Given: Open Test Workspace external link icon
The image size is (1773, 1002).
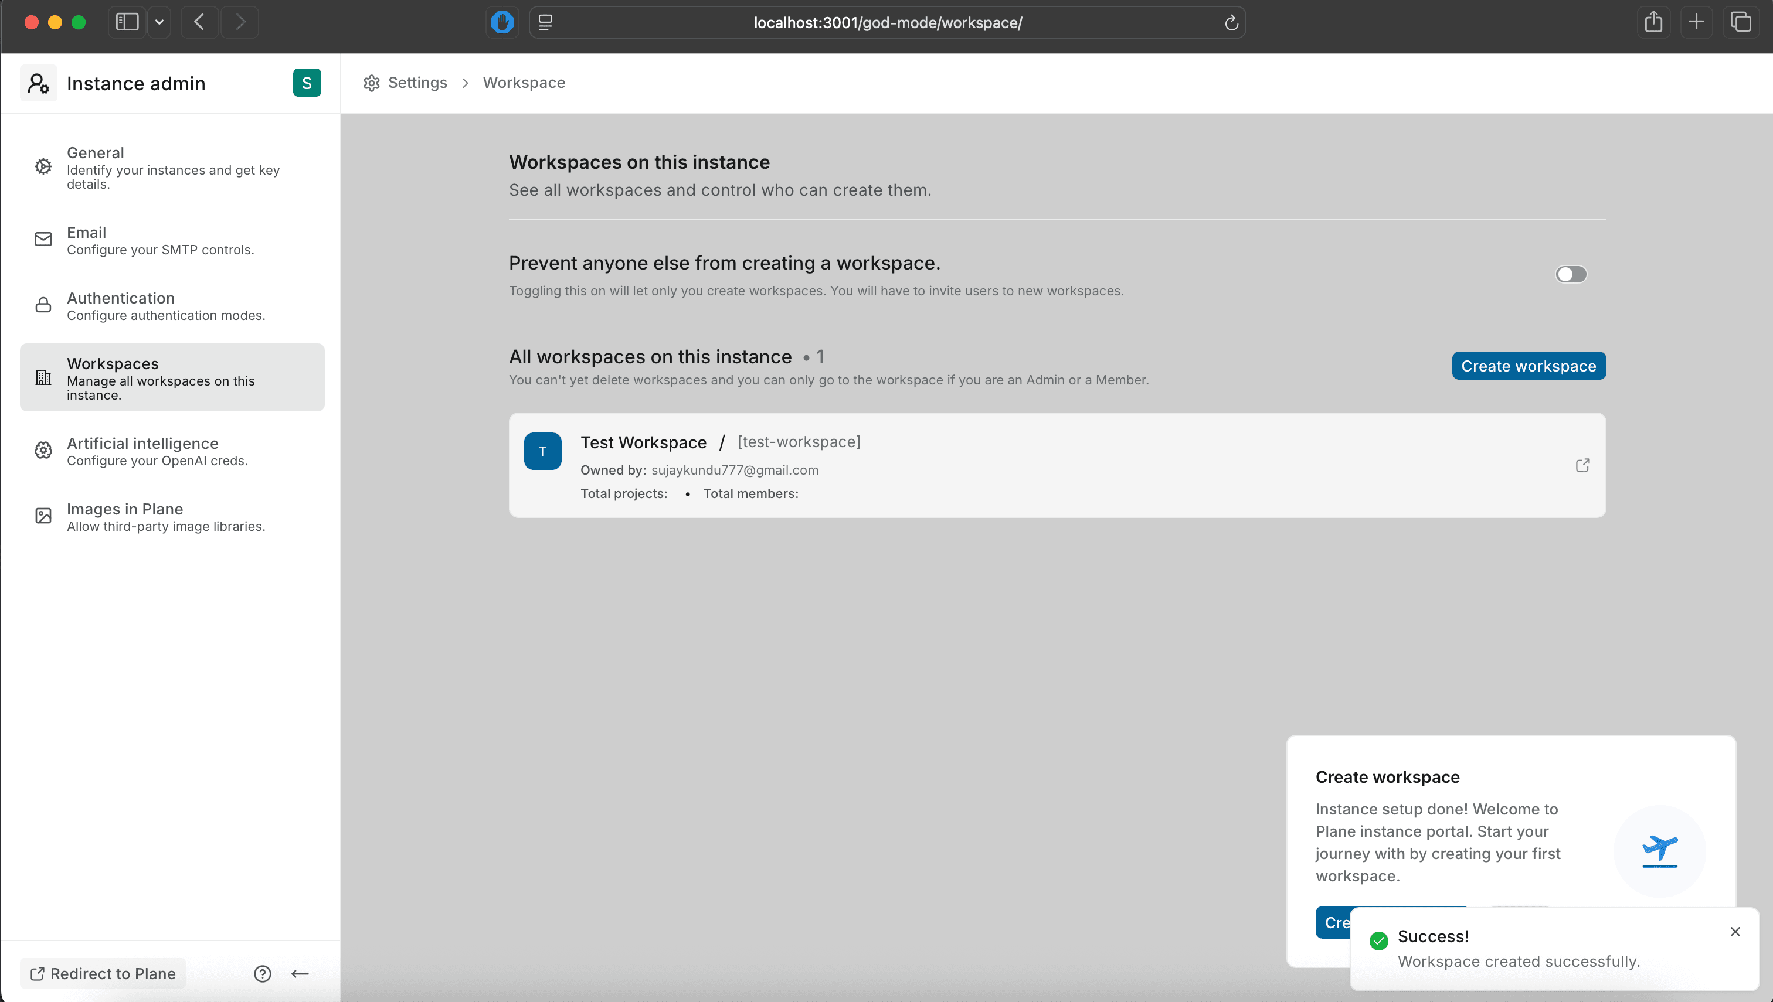Looking at the screenshot, I should (1583, 466).
